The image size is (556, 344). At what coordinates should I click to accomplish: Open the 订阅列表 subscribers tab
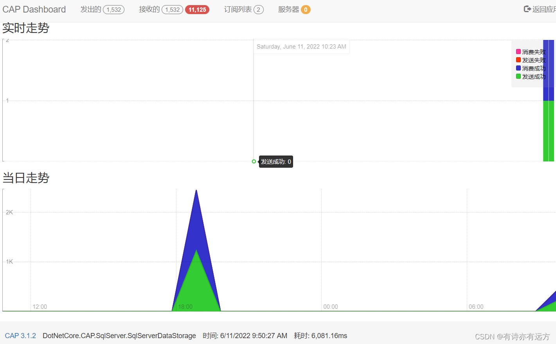click(x=244, y=9)
